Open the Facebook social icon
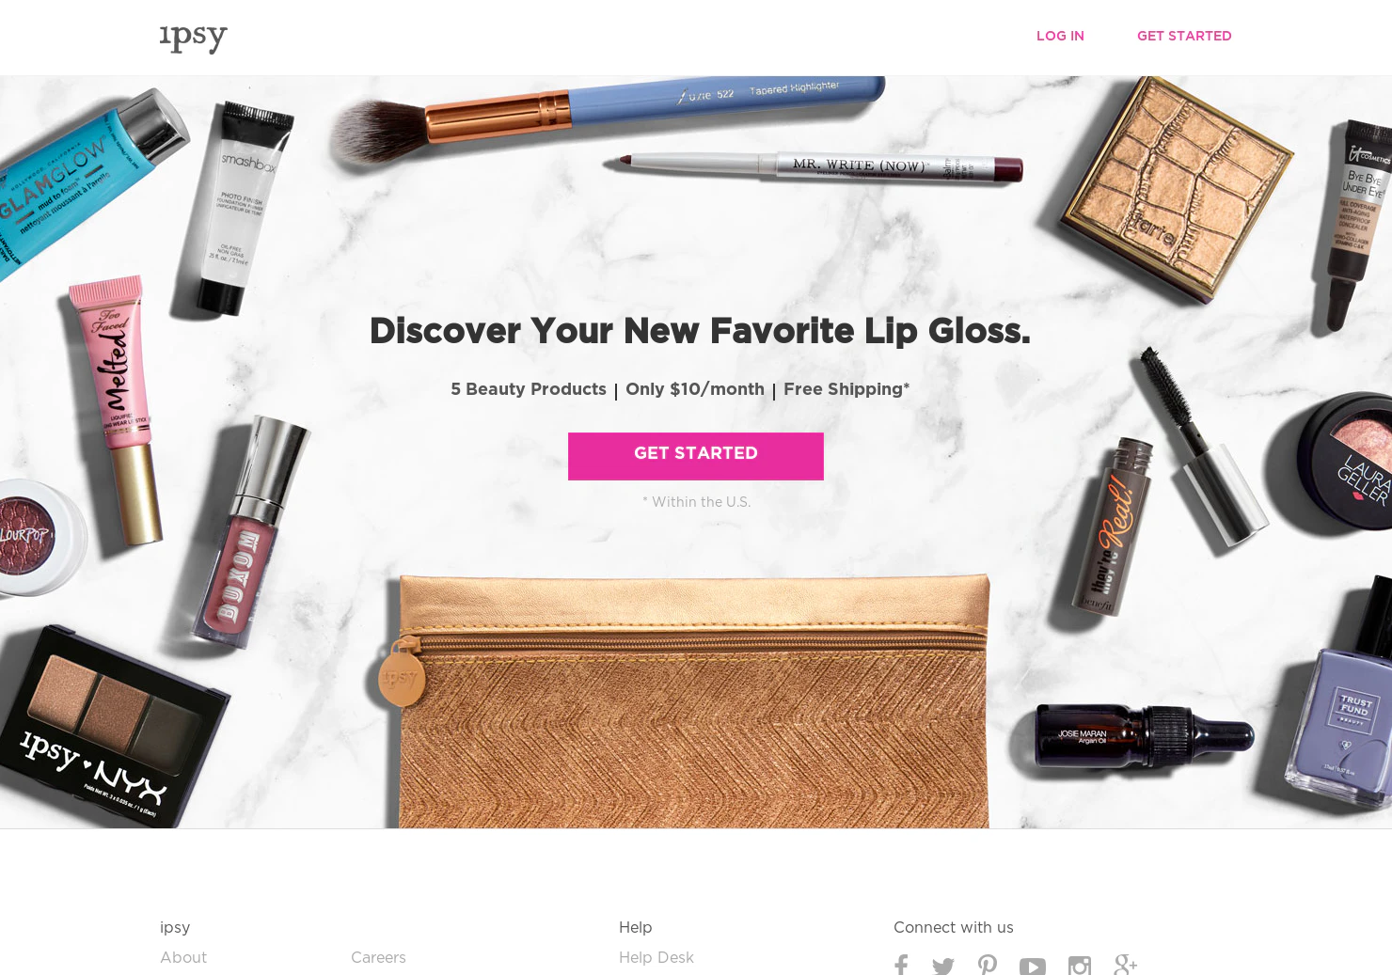Viewport: 1392px width, 975px height. [x=901, y=965]
